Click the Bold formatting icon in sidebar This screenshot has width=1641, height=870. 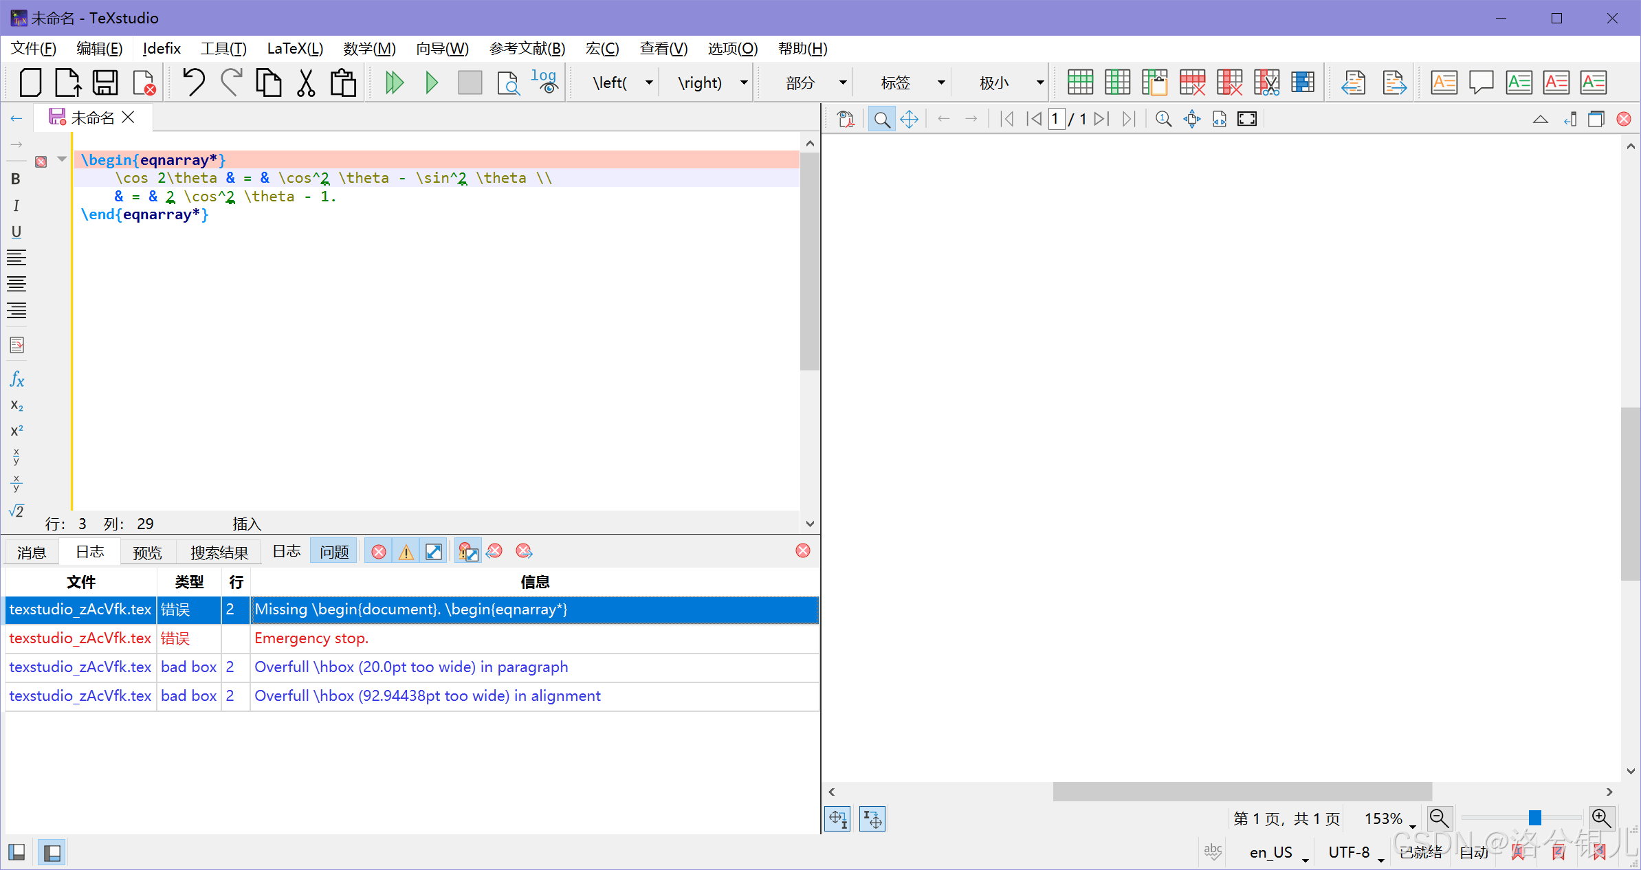16,179
